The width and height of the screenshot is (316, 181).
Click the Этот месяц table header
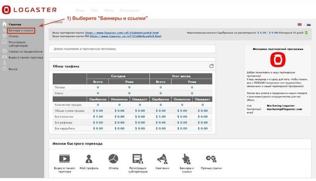181,76
